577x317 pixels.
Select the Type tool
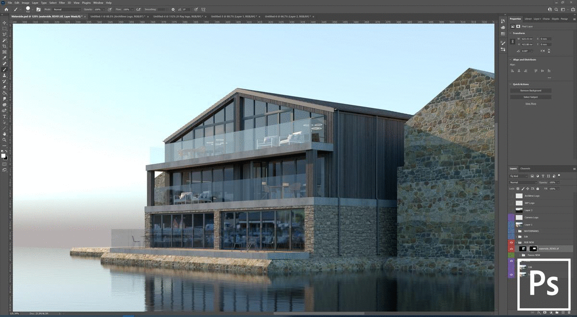[4, 116]
